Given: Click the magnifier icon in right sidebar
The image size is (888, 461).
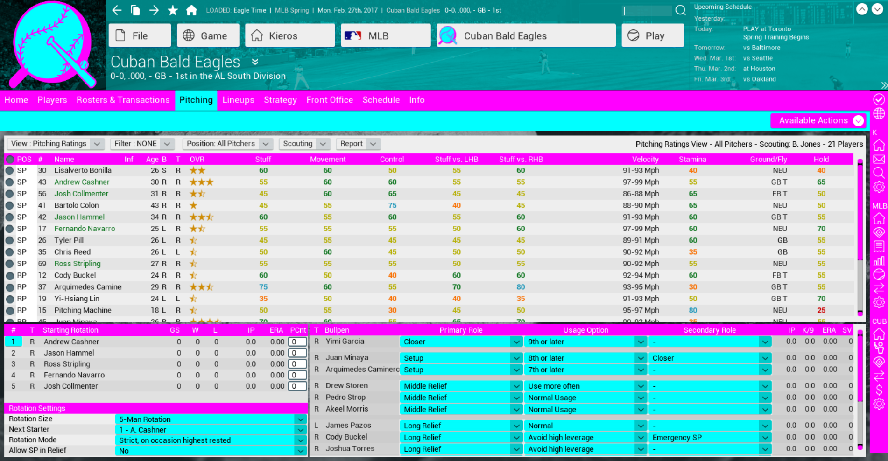Looking at the screenshot, I should pyautogui.click(x=879, y=173).
